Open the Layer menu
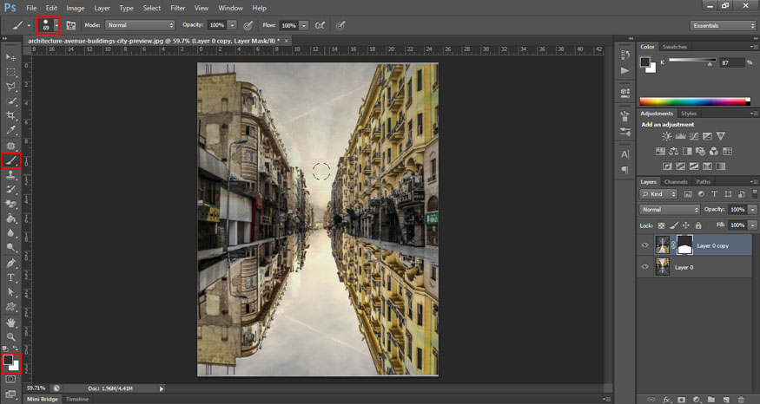Viewport: 760px width, 404px height. click(x=102, y=8)
